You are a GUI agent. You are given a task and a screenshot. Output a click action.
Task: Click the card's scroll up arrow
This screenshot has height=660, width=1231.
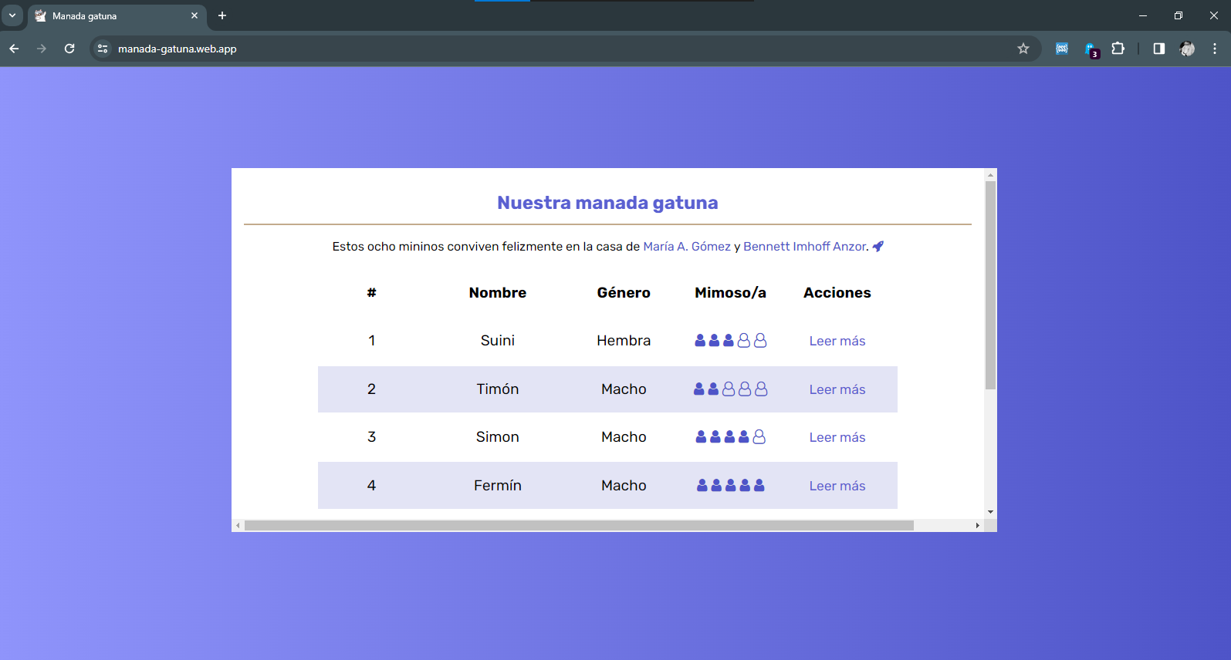pyautogui.click(x=990, y=175)
